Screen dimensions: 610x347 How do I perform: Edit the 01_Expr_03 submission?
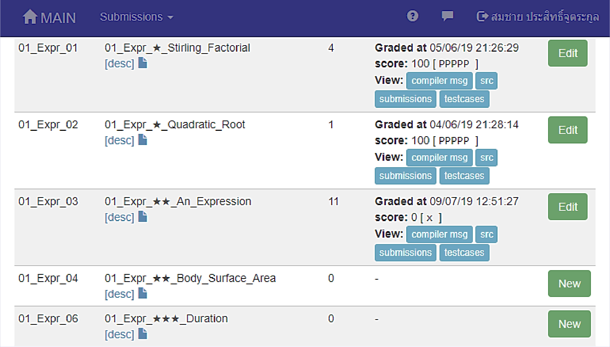(x=568, y=207)
